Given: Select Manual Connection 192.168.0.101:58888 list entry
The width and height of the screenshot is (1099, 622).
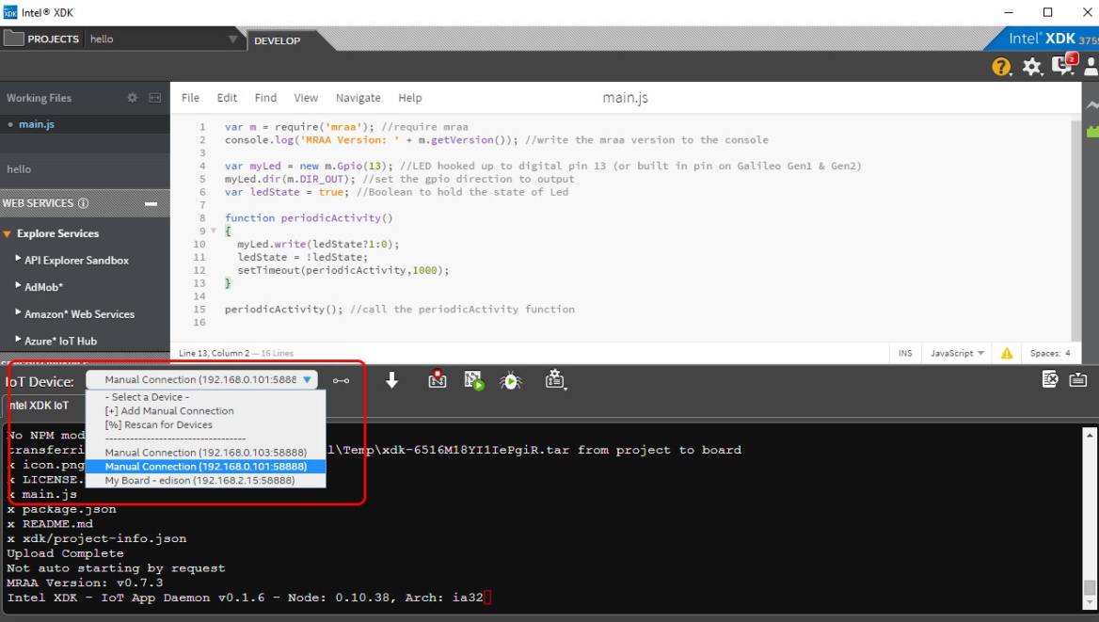Looking at the screenshot, I should click(205, 467).
